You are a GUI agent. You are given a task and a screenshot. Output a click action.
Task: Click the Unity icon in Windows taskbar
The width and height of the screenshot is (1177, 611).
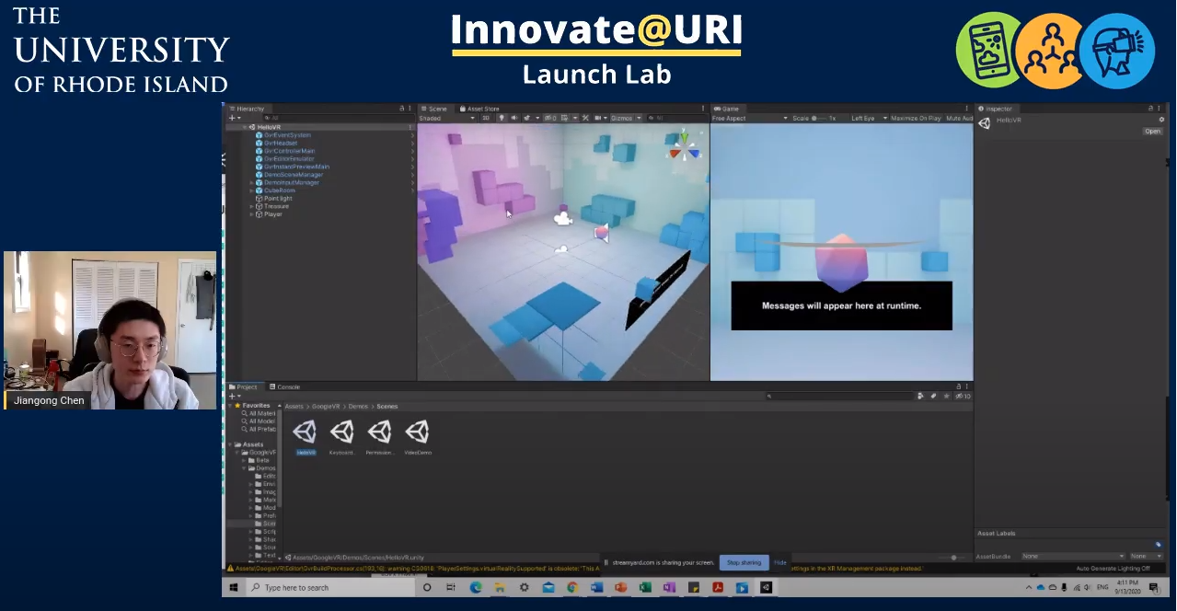pos(766,587)
